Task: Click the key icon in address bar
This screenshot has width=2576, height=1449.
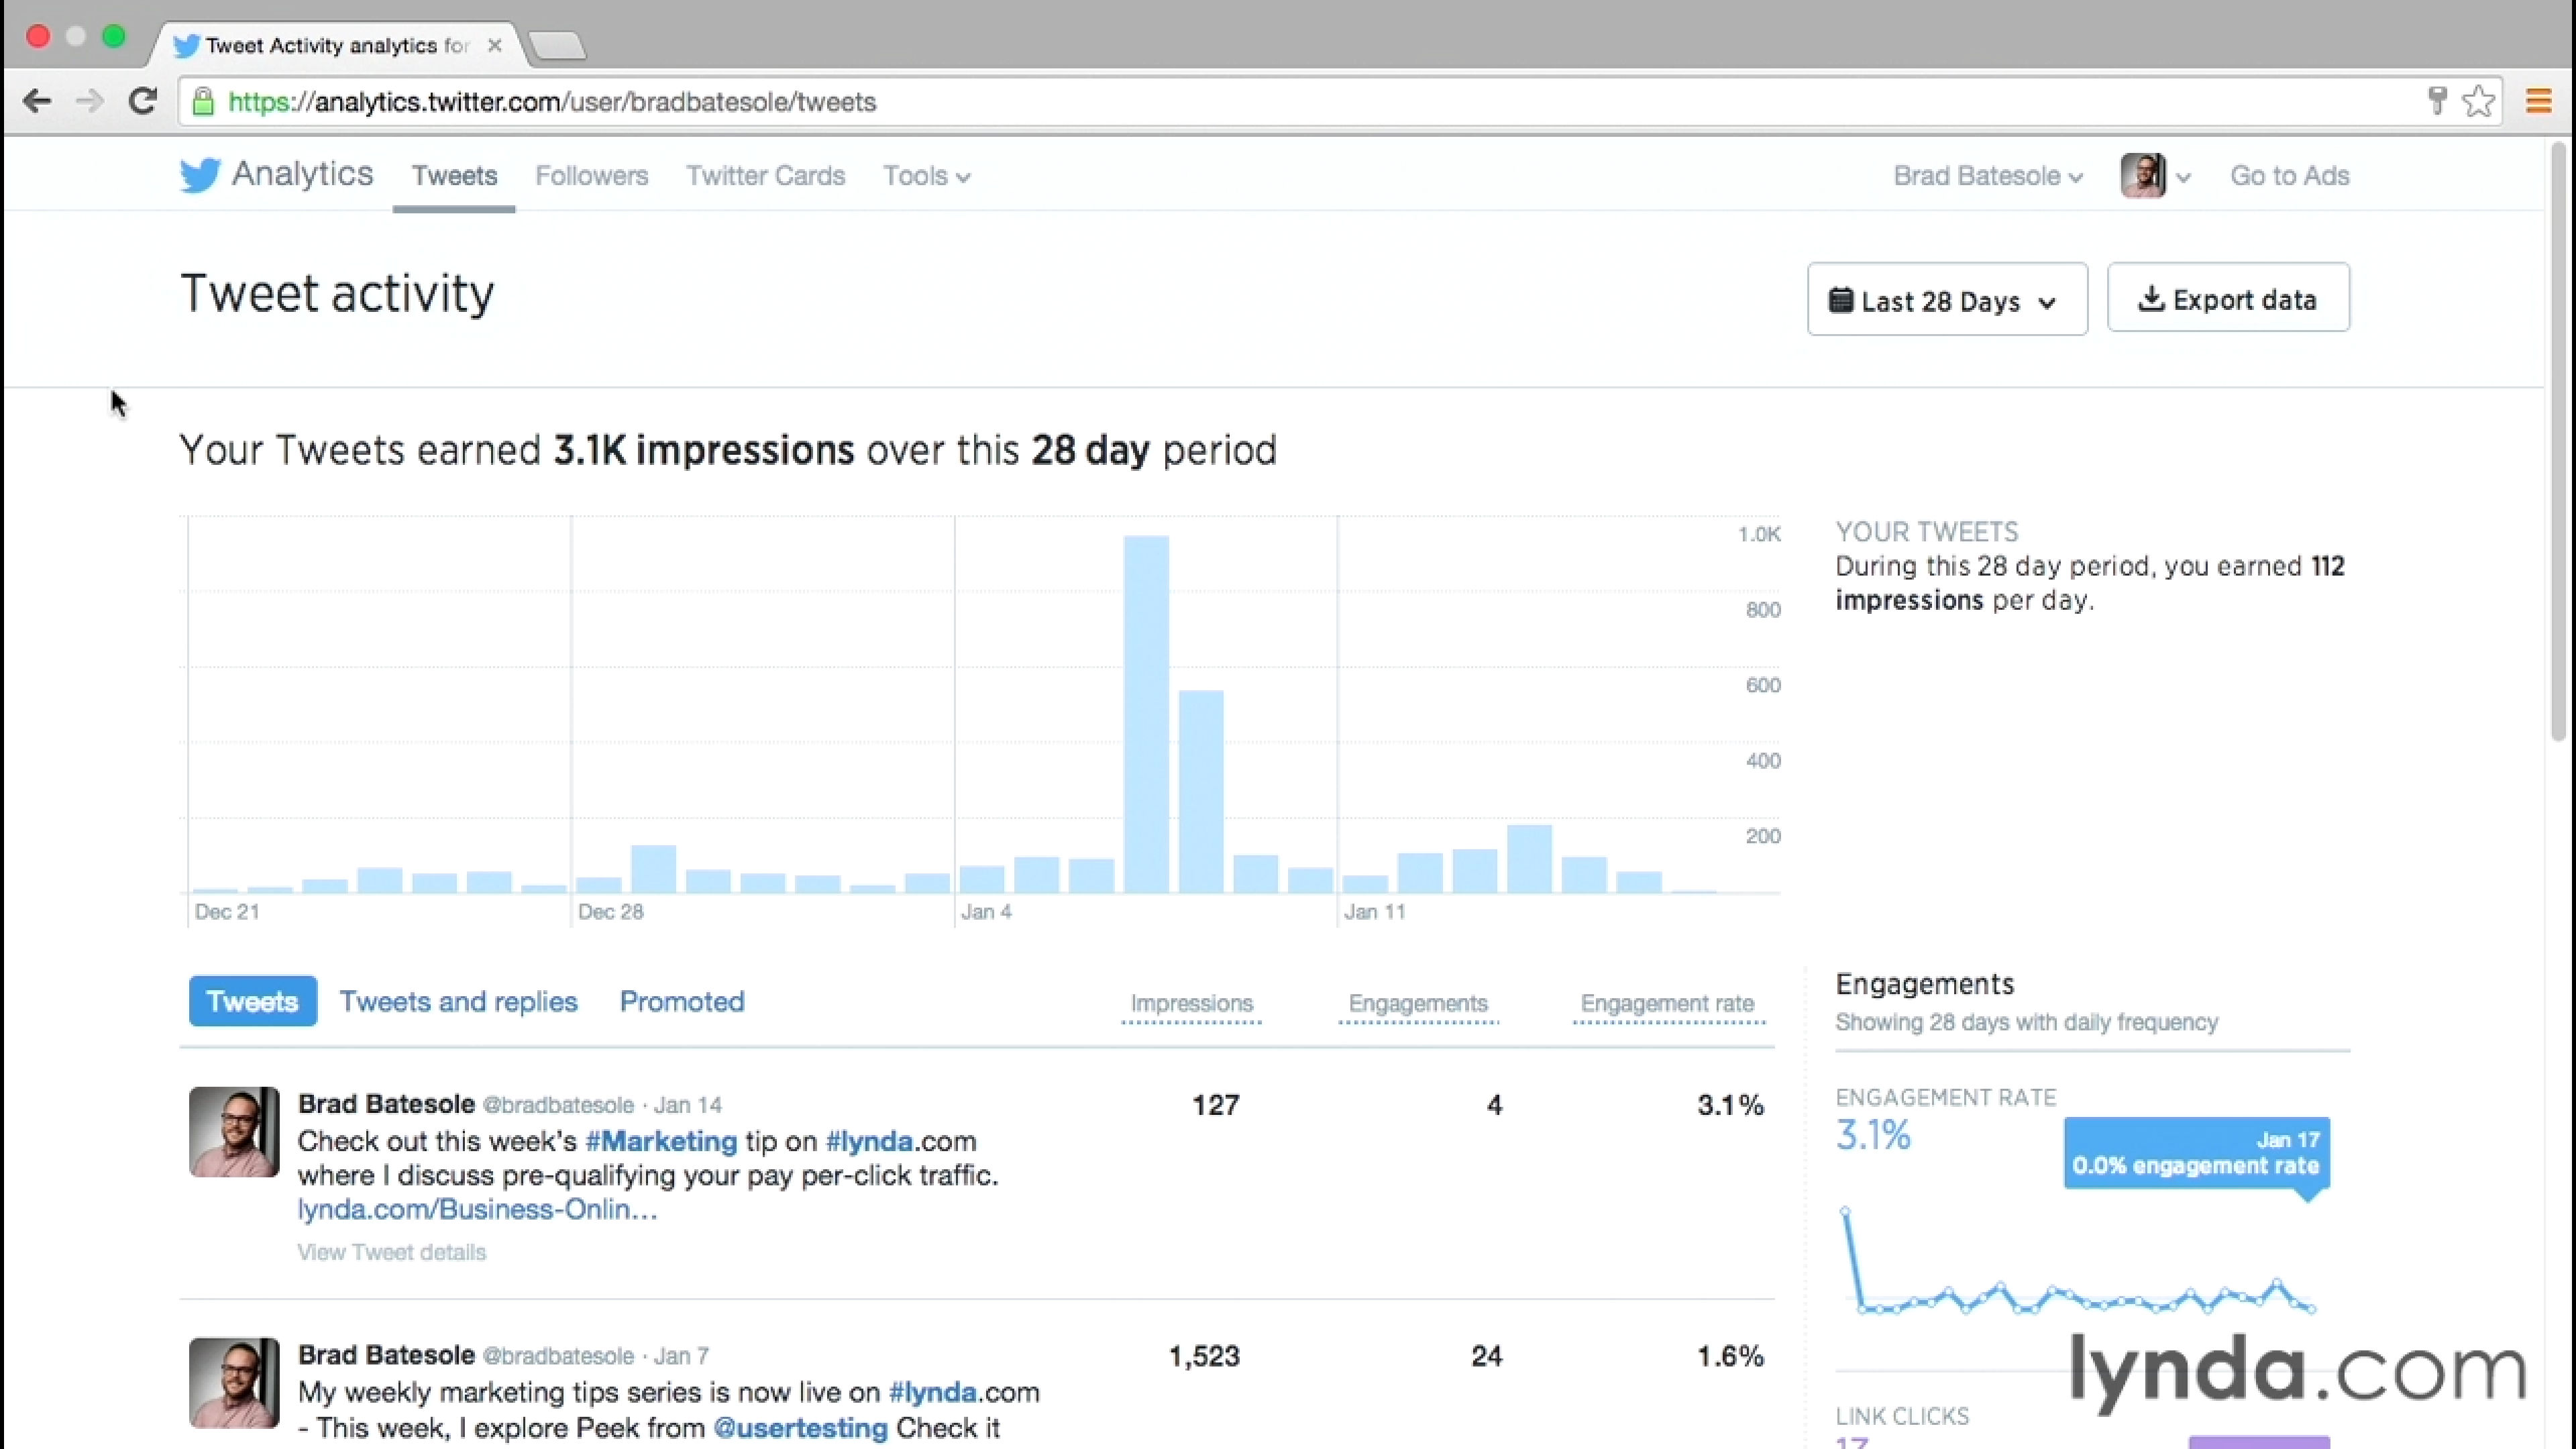Action: click(x=2437, y=101)
